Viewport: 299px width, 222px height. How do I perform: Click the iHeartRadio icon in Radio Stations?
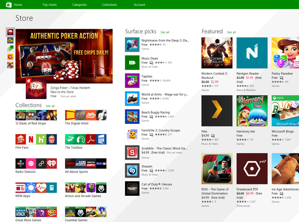tap(52, 164)
